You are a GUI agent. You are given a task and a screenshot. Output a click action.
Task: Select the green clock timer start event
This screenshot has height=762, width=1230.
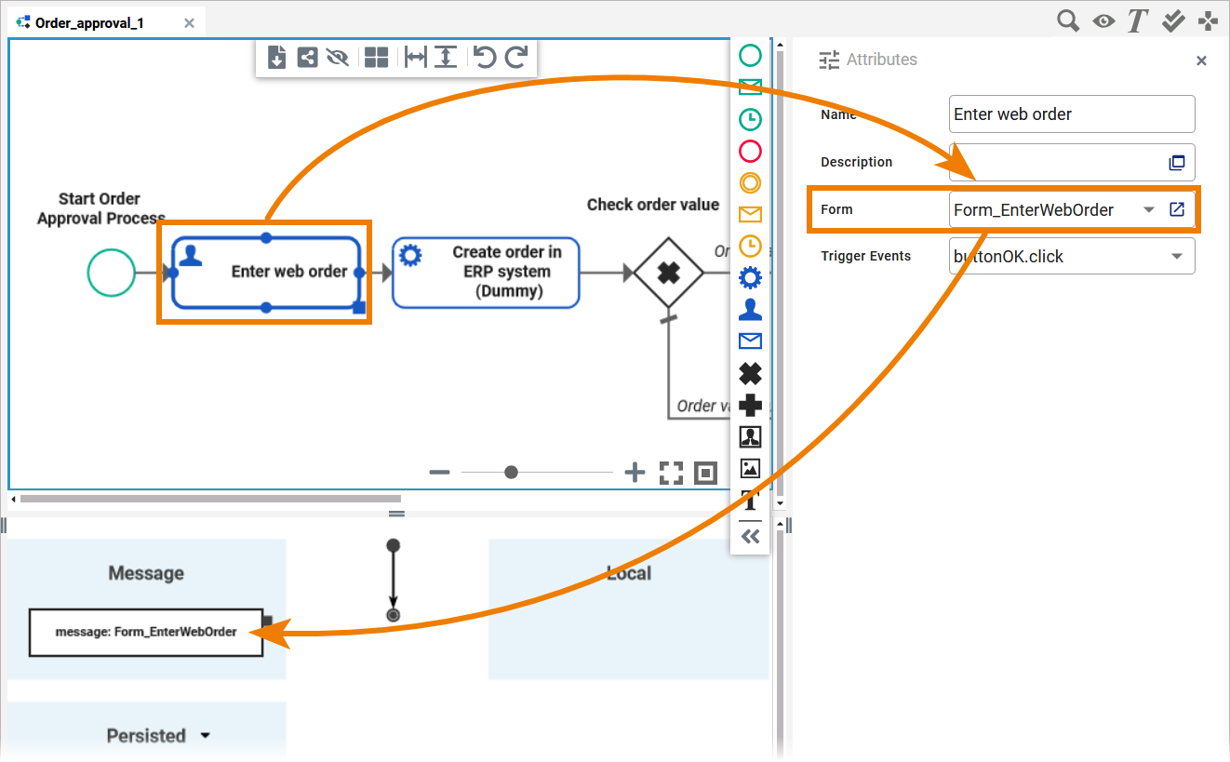coord(750,119)
